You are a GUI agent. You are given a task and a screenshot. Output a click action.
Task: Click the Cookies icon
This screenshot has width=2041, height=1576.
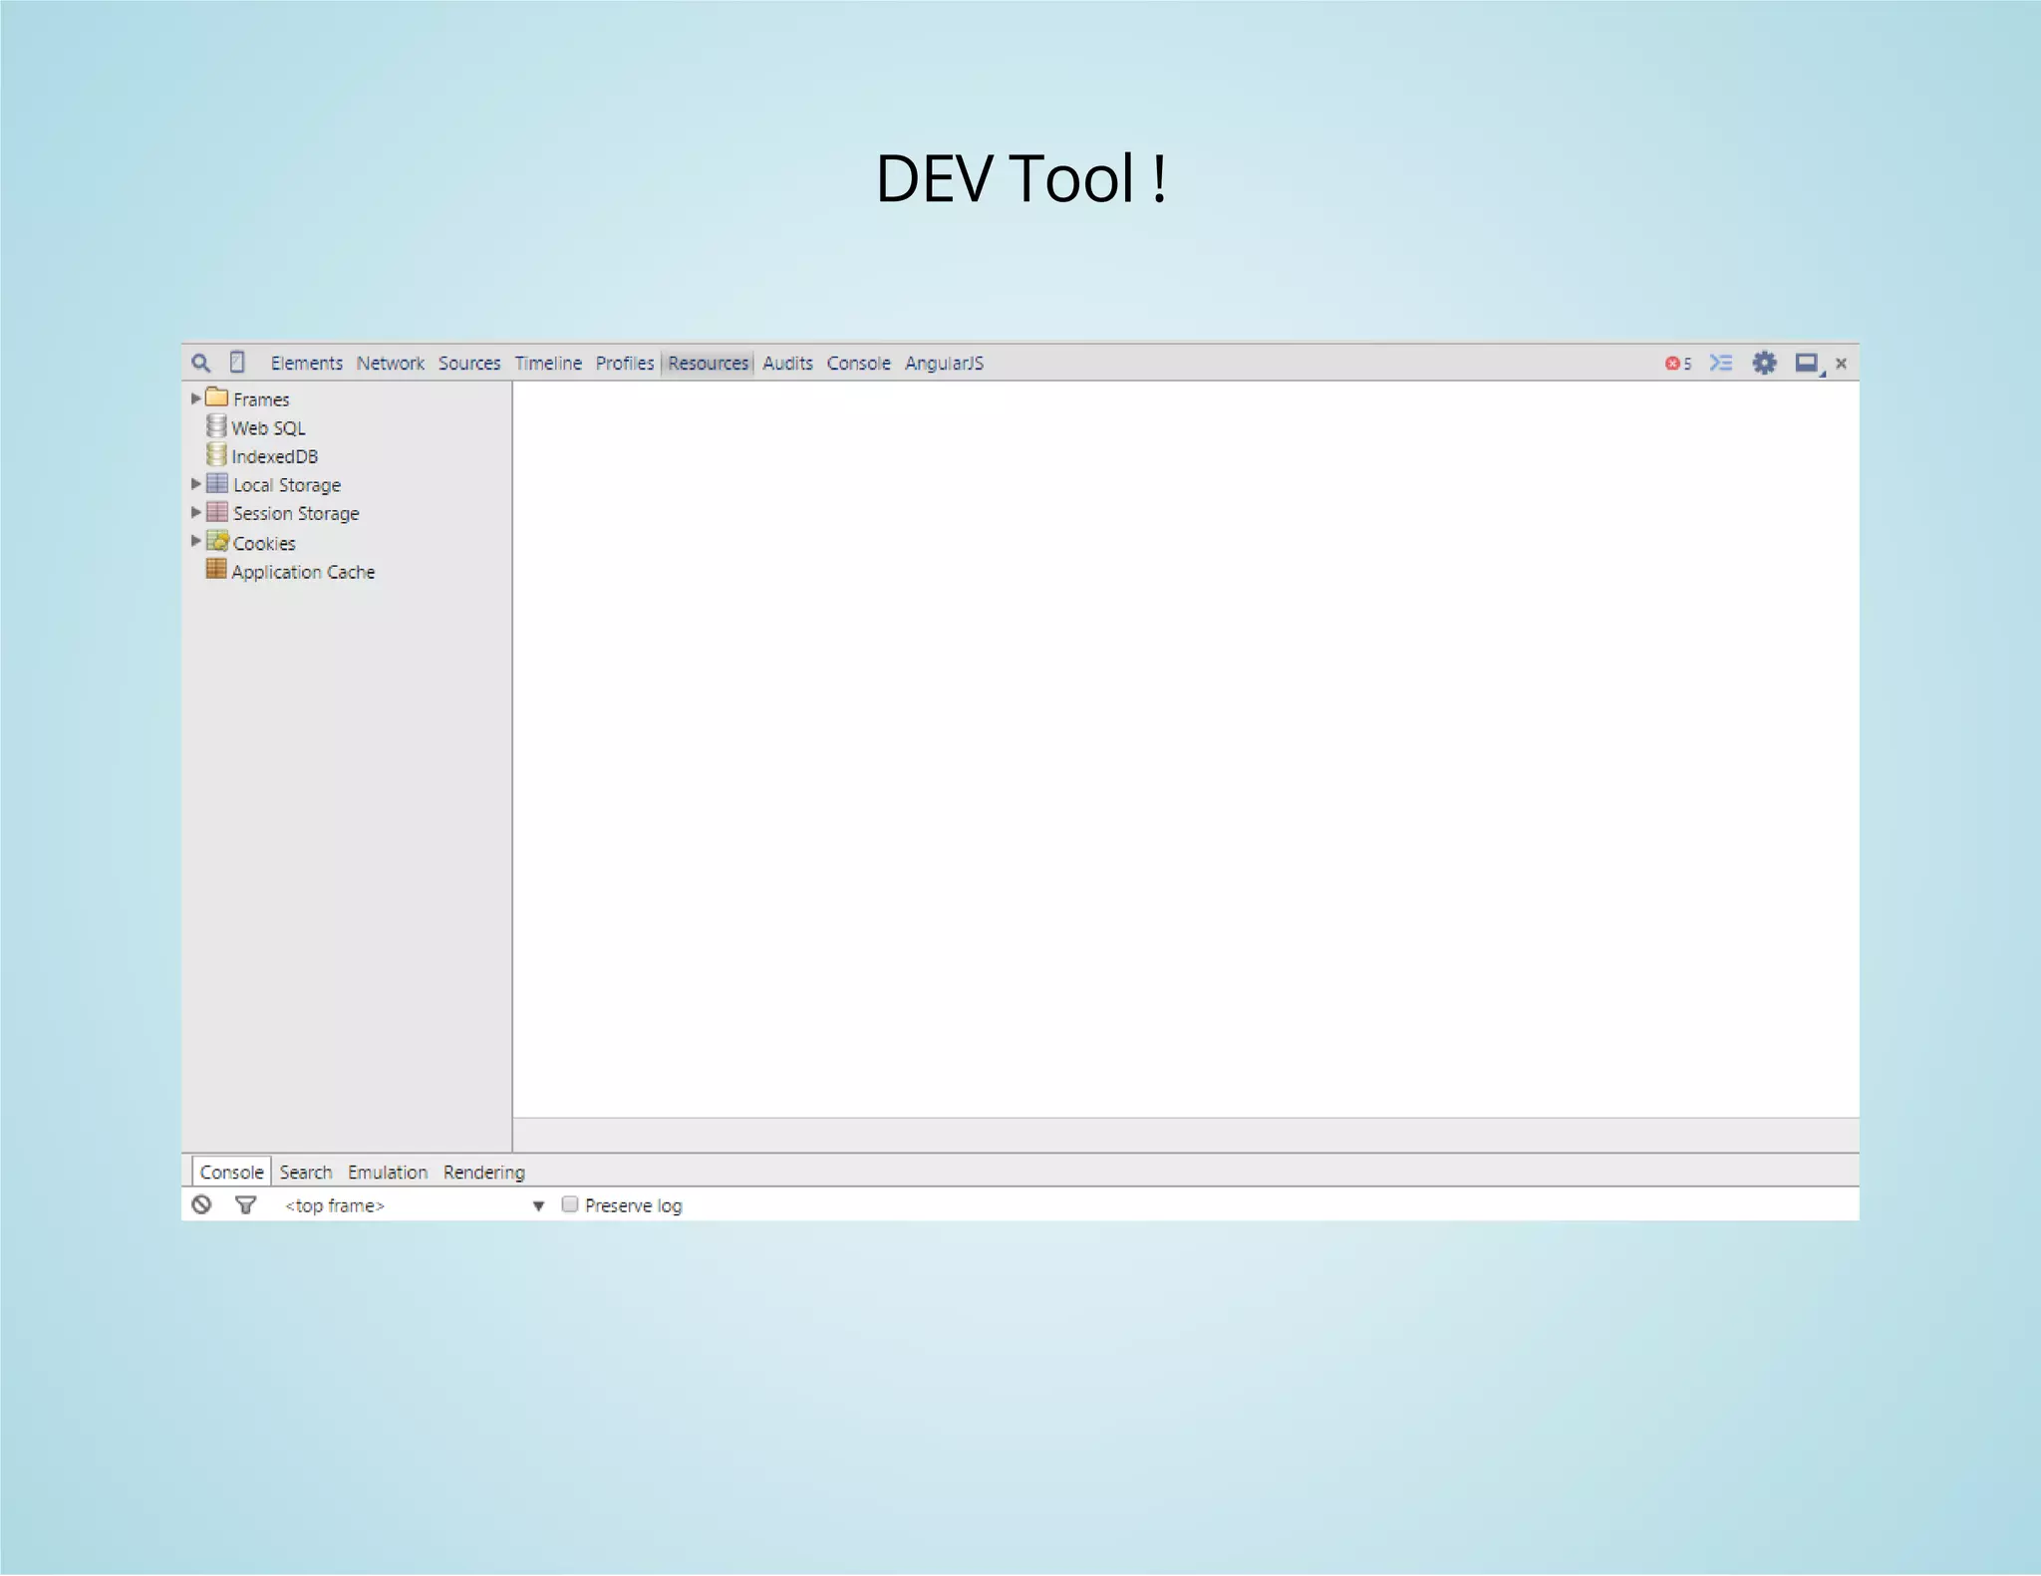click(x=217, y=541)
